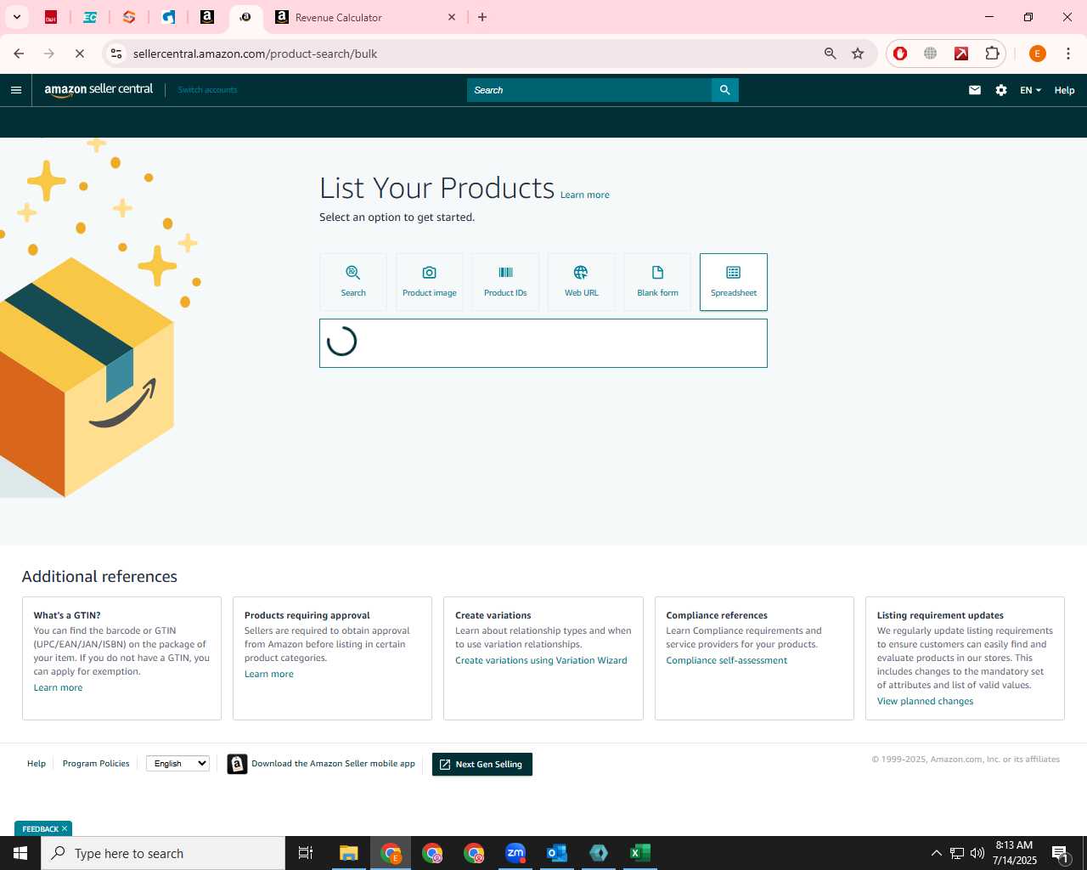
Task: Click the Windows taskbar search box
Action: [x=163, y=853]
